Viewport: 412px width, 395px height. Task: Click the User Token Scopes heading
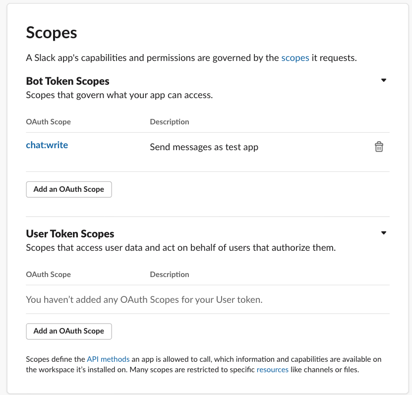[x=70, y=233]
